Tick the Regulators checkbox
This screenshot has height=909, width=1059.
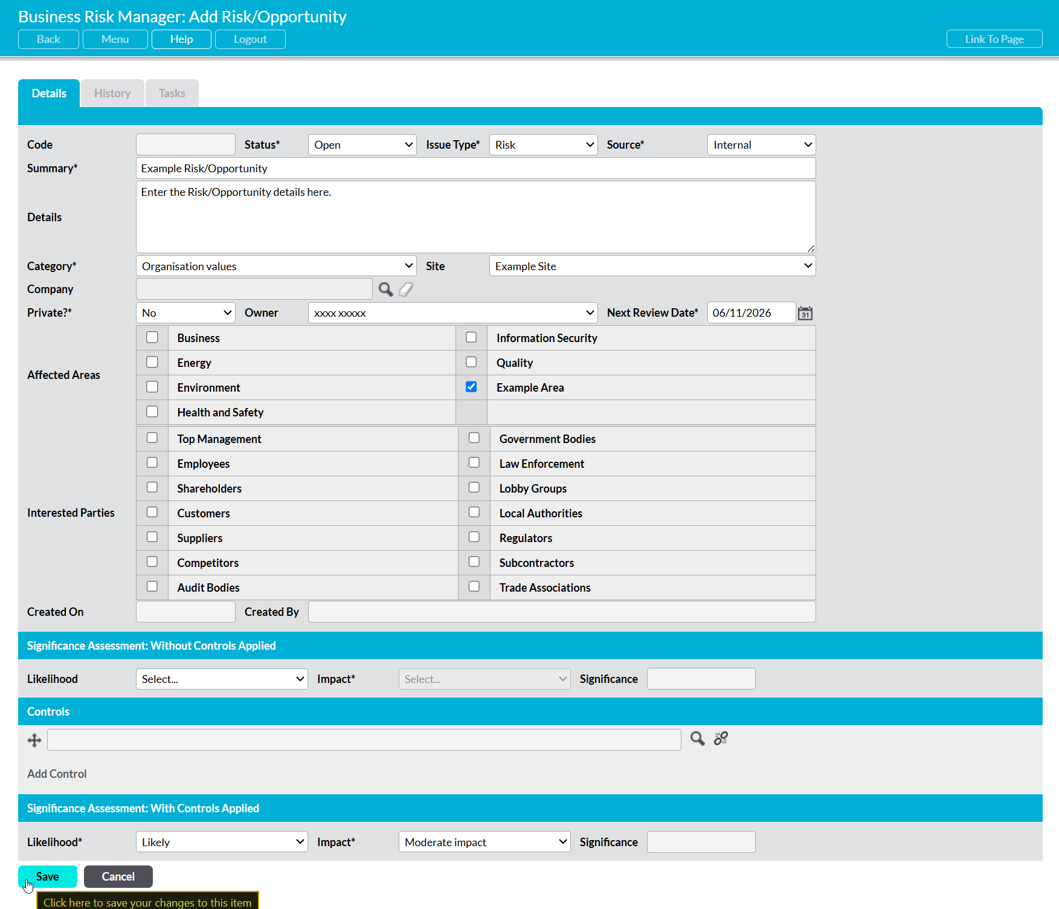474,537
